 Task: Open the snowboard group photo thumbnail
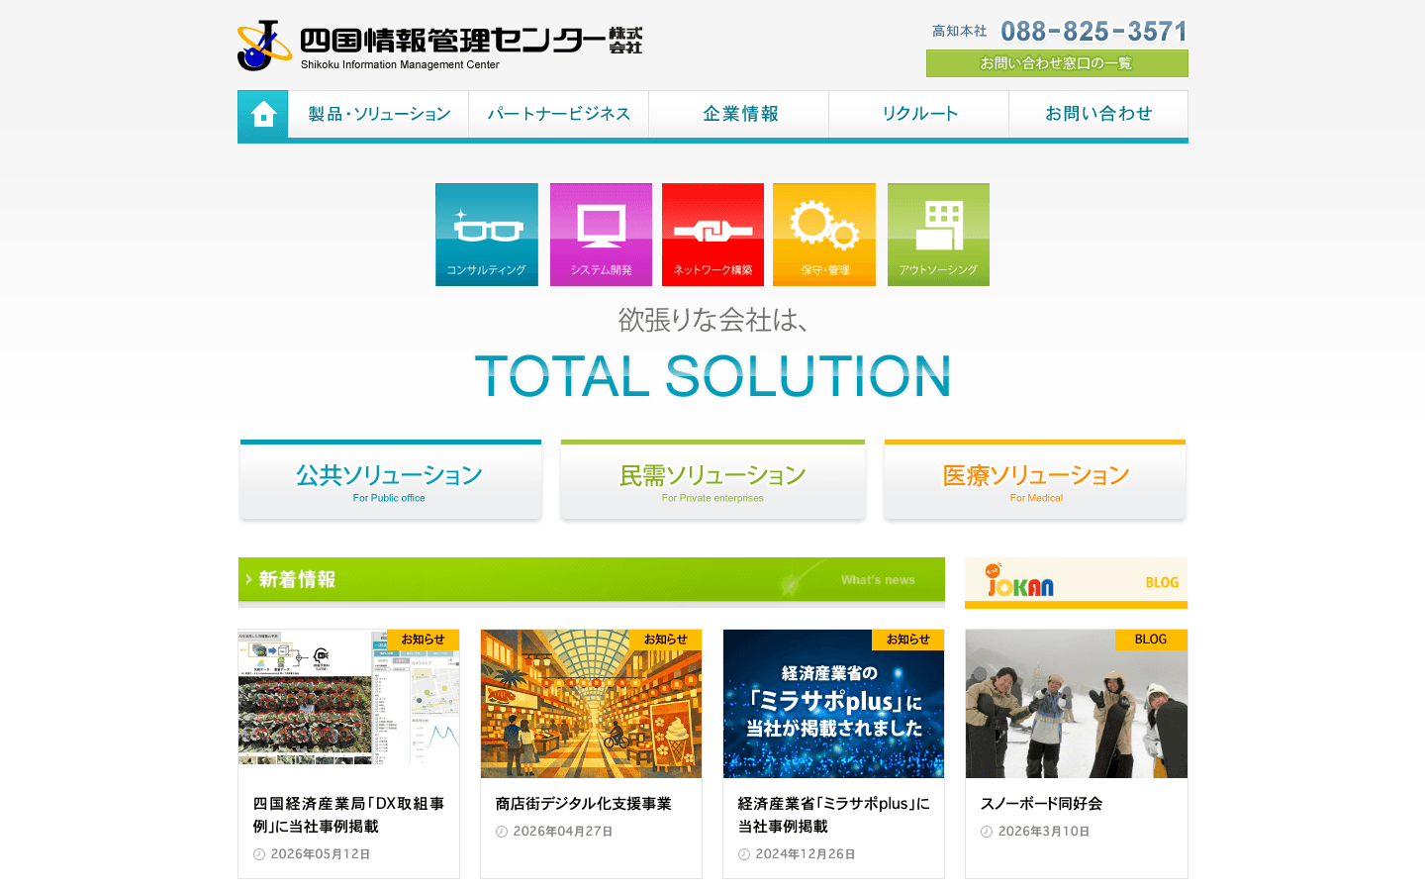tap(1077, 704)
